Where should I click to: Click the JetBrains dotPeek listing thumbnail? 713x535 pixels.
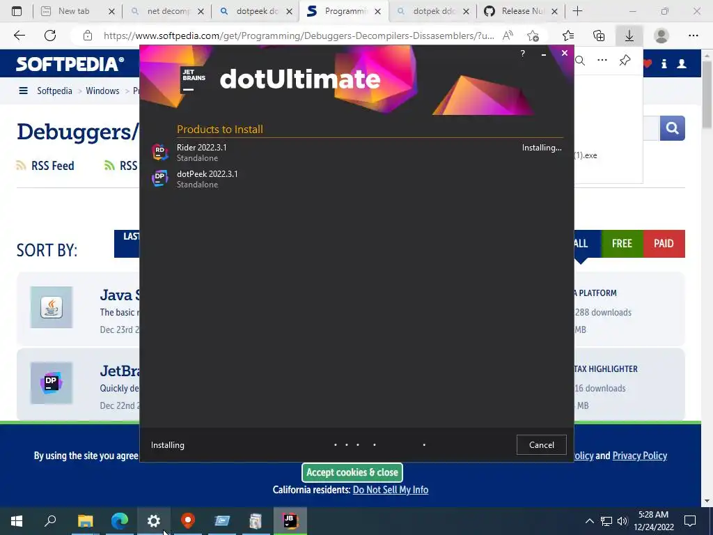tap(52, 383)
